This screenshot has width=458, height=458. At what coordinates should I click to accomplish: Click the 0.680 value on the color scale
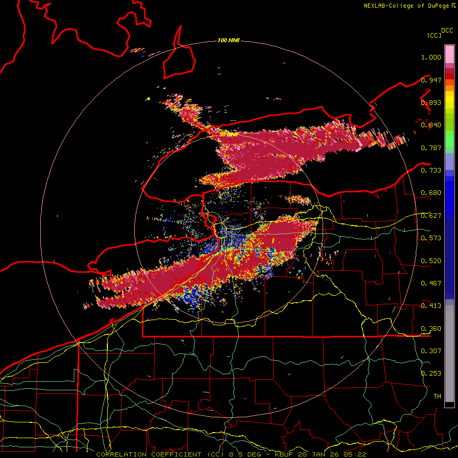(431, 193)
